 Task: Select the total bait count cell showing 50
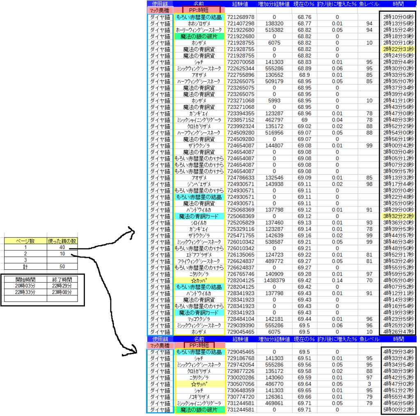coord(62,267)
